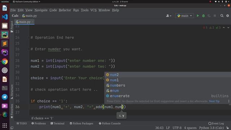Click the if choice == '1' breadcrumb
The width and height of the screenshot is (231, 130).
coord(42,118)
